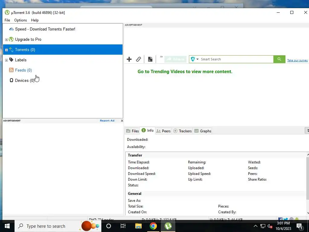The image size is (309, 232).
Task: Switch to the Info tab
Action: click(148, 130)
